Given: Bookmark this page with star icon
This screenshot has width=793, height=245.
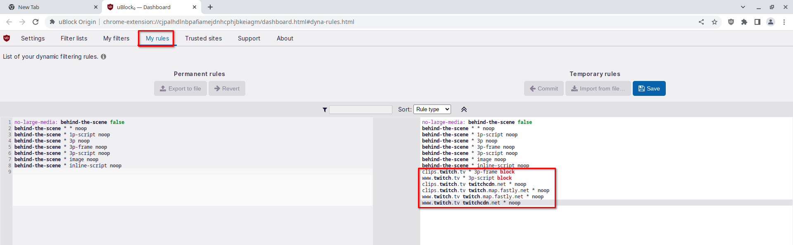Looking at the screenshot, I should pos(715,22).
